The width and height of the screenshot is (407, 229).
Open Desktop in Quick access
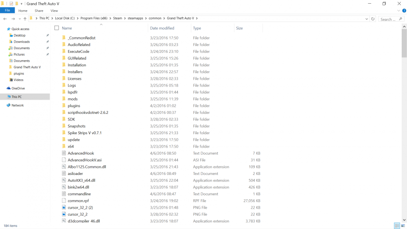[20, 35]
